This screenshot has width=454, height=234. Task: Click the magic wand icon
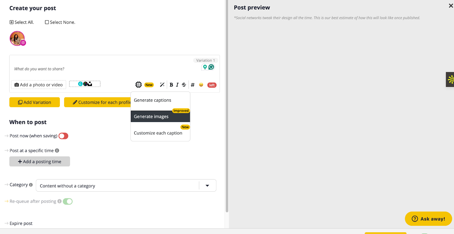point(162,85)
